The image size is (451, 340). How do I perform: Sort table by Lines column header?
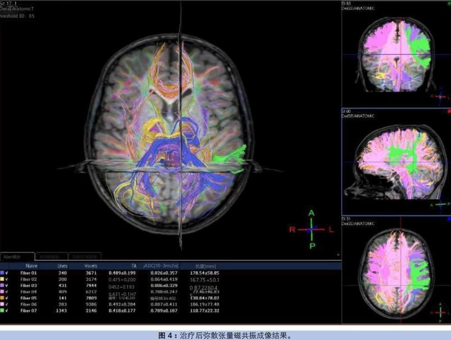tap(63, 266)
